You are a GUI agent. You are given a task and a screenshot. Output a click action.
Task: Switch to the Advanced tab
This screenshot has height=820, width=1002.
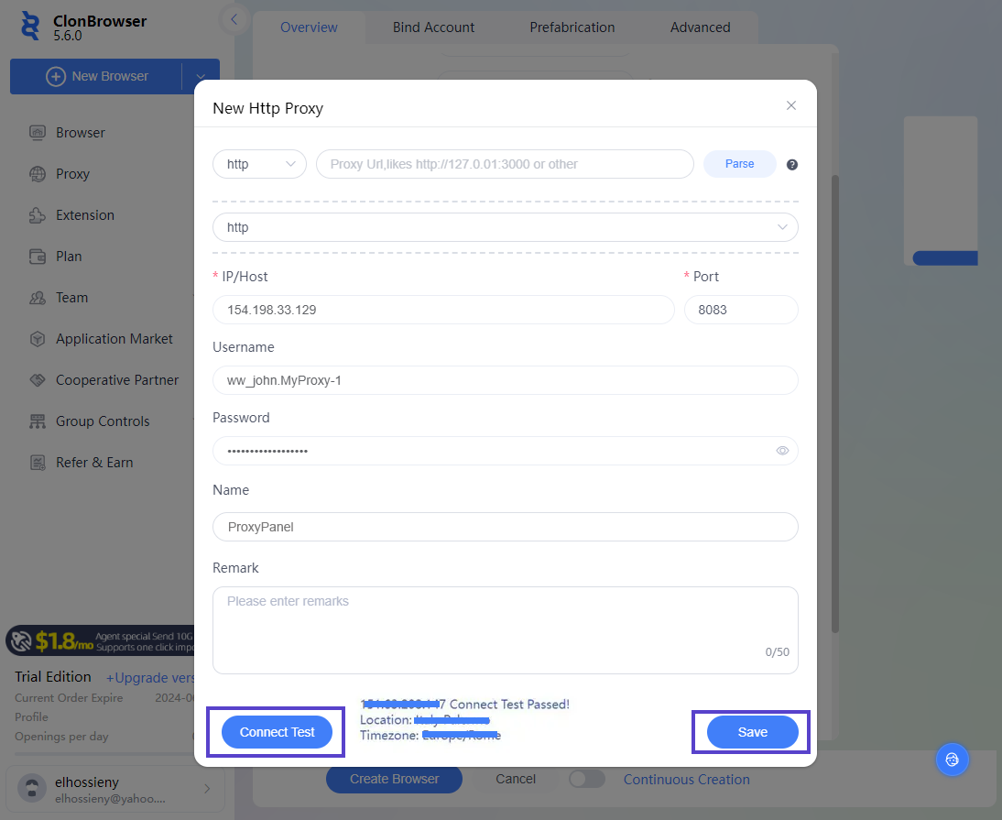(700, 27)
